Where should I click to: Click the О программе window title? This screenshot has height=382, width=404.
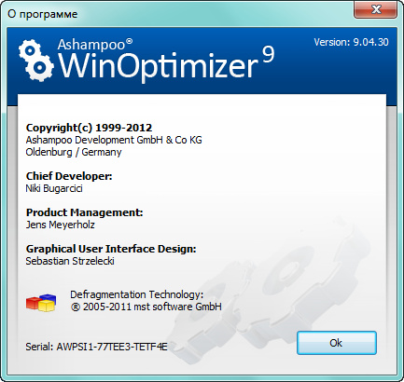click(43, 14)
